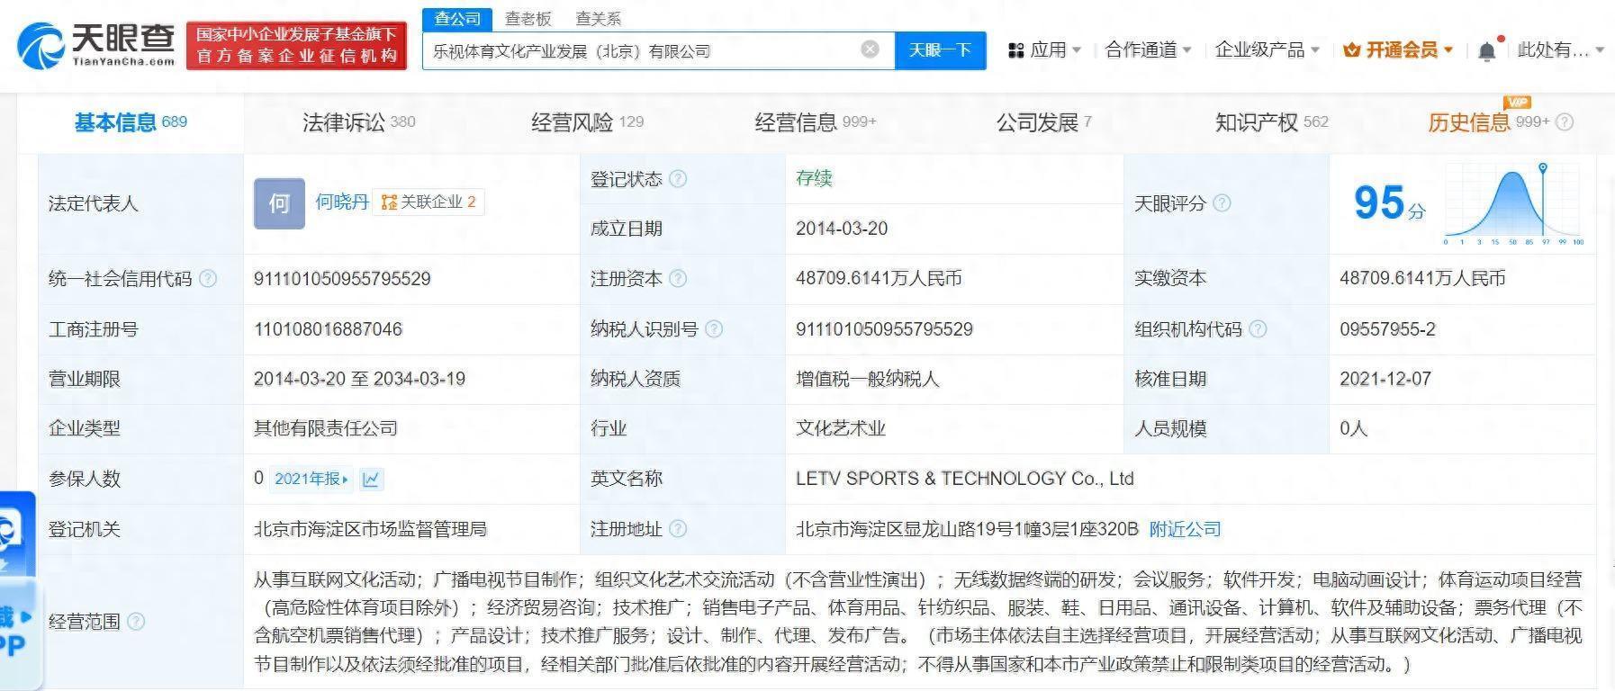
Task: Show help for 历史信息 tab
Action: (1565, 122)
